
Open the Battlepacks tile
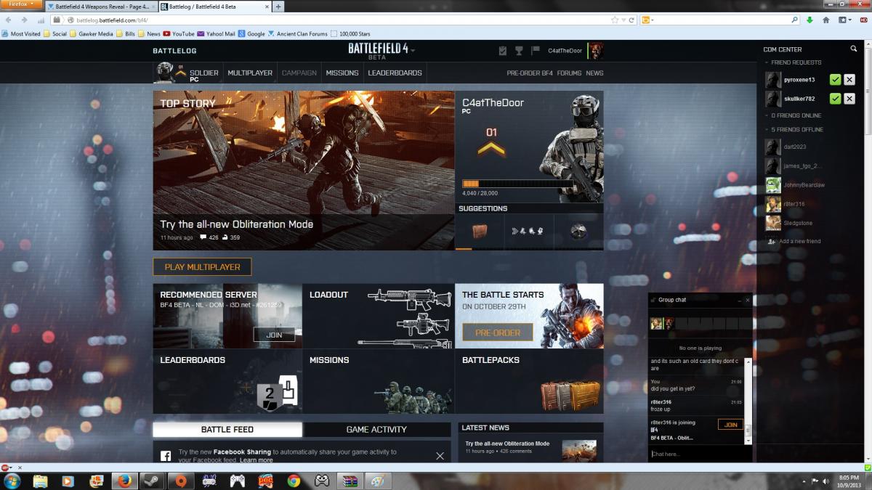coord(529,382)
